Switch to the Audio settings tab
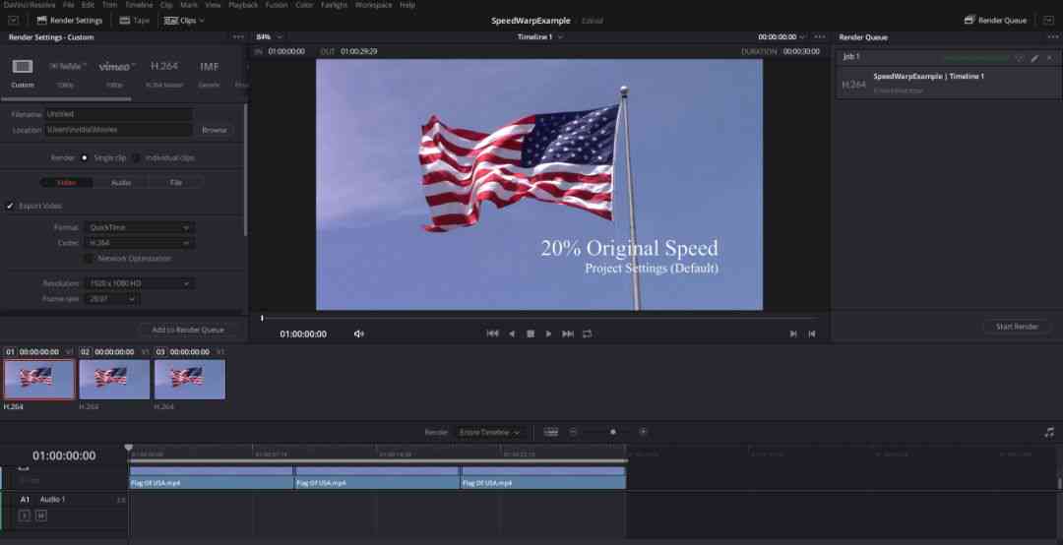The image size is (1063, 545). [121, 182]
